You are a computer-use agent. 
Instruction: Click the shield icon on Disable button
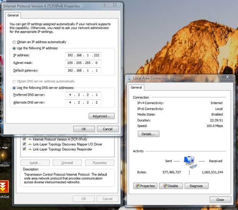pyautogui.click(x=165, y=186)
